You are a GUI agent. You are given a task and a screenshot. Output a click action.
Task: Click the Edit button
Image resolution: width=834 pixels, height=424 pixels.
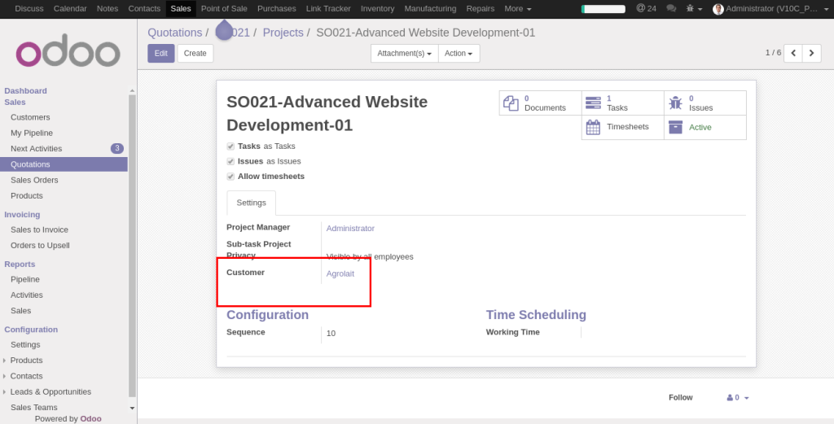(161, 53)
